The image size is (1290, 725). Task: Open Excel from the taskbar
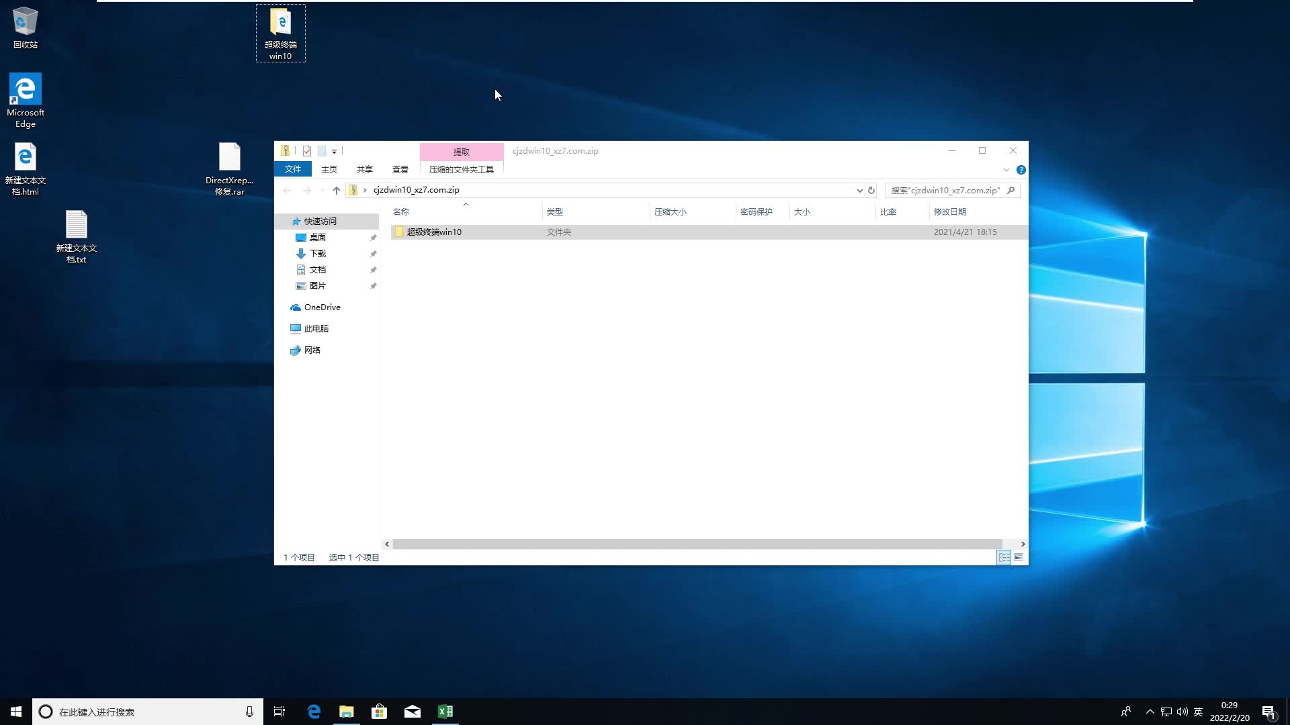coord(445,712)
